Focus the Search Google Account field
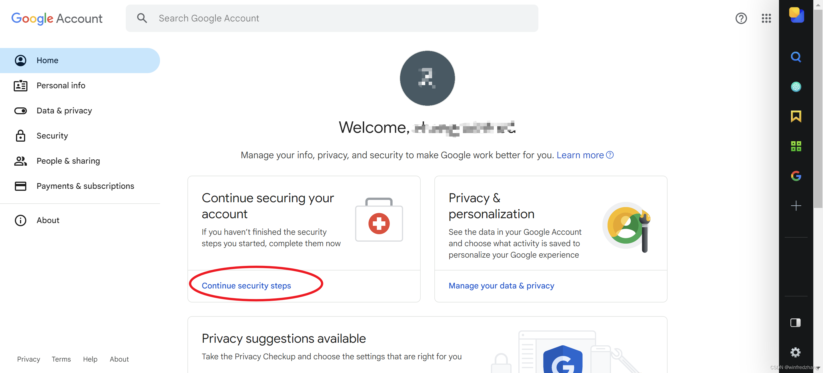Screen dimensions: 823x373 pyautogui.click(x=332, y=18)
